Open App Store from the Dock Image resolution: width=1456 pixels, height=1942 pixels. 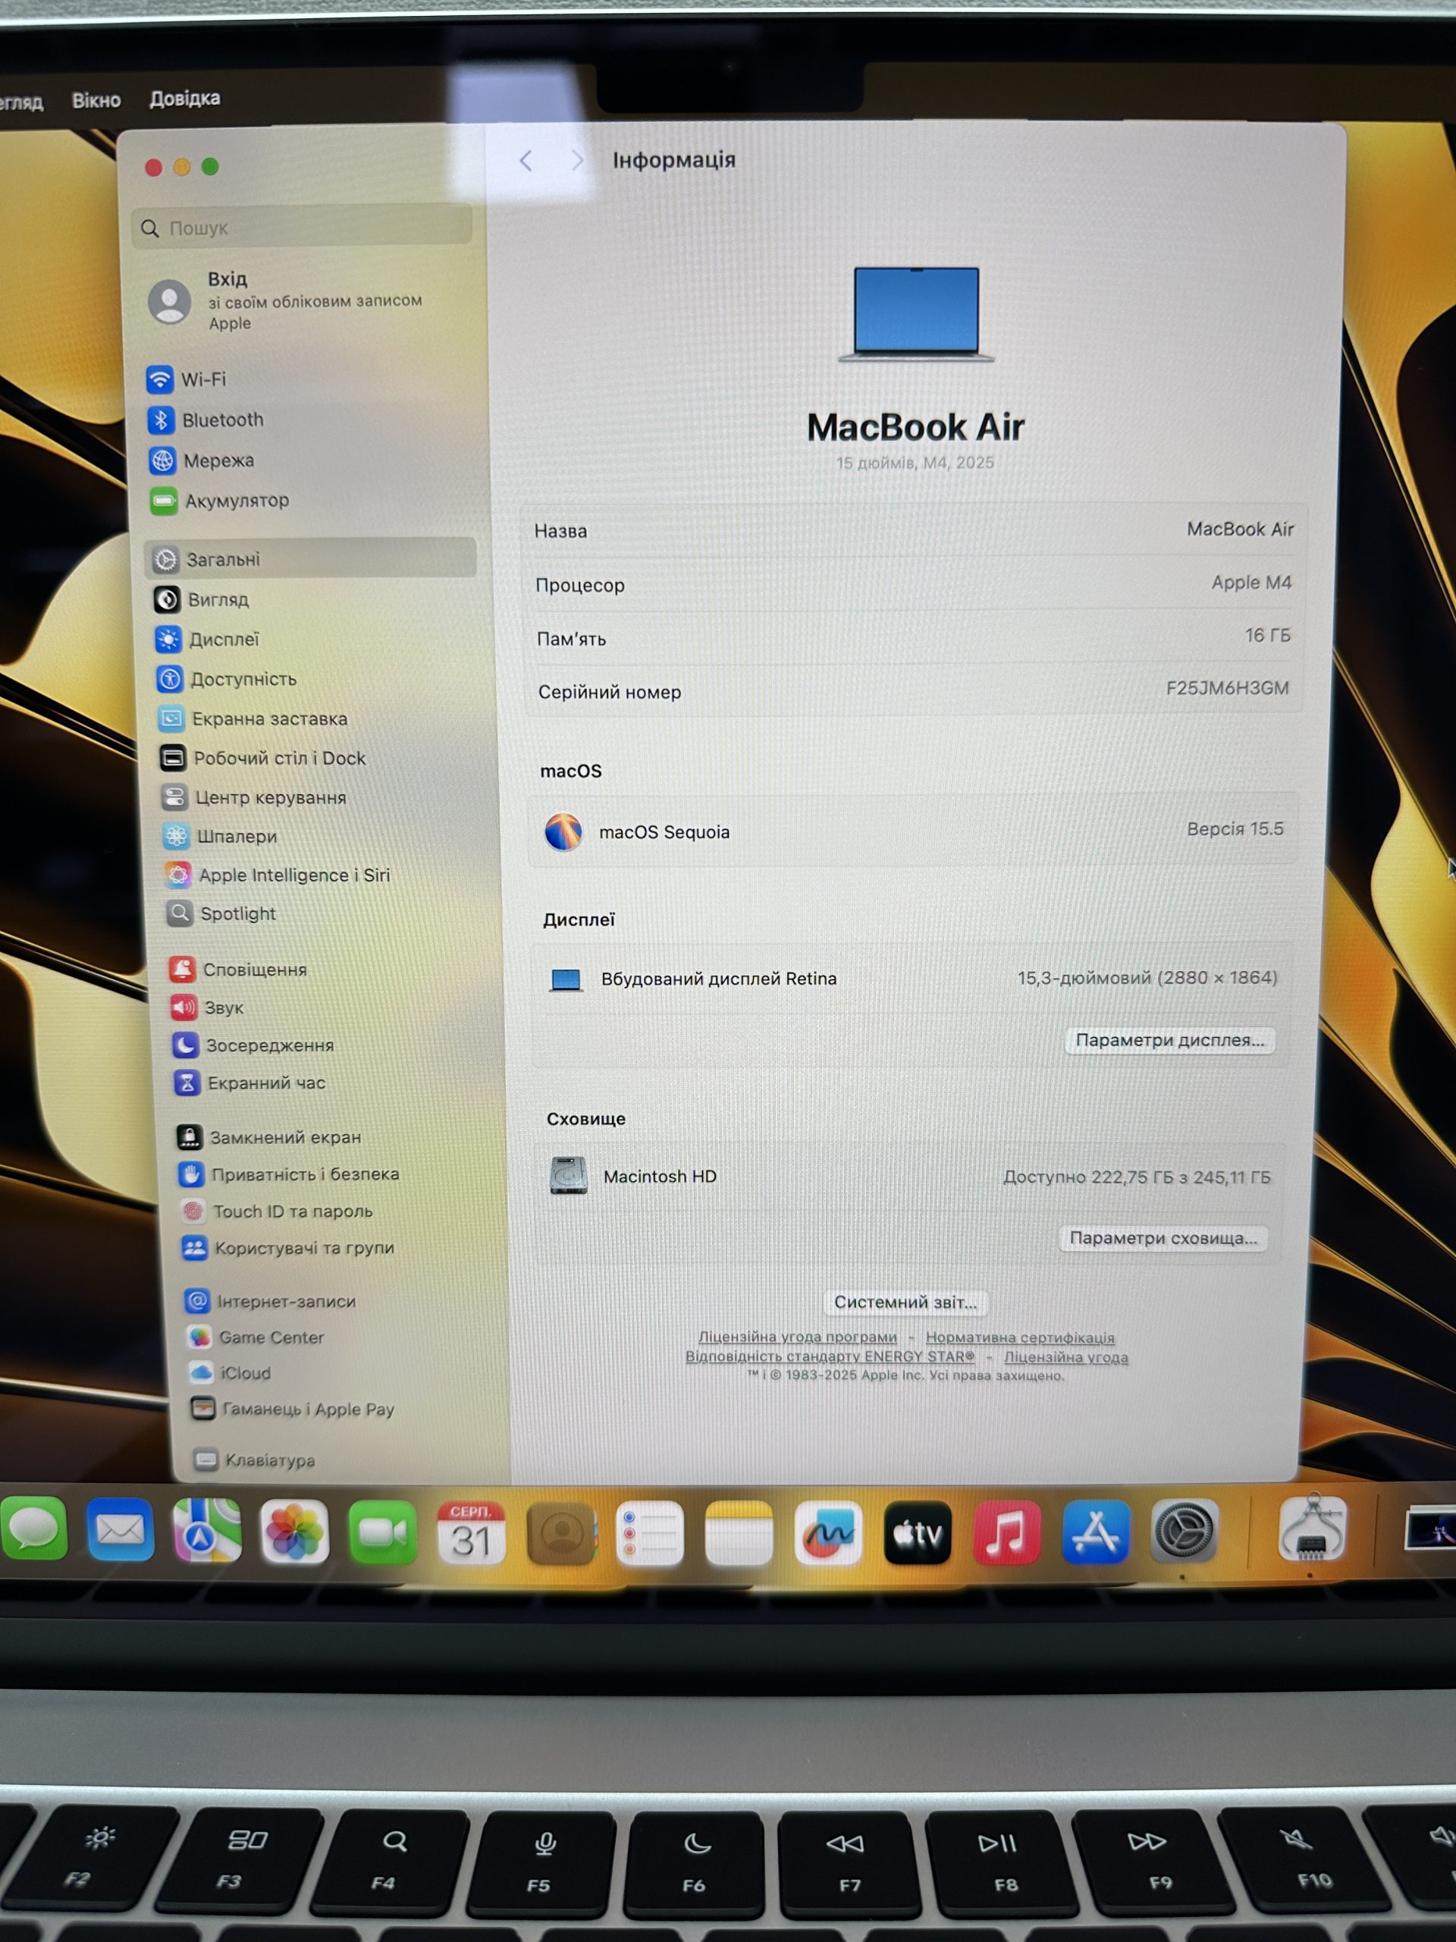tap(1095, 1532)
